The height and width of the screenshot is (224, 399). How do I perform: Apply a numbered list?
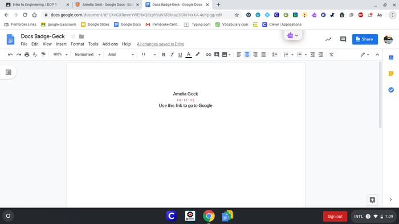tap(286, 55)
